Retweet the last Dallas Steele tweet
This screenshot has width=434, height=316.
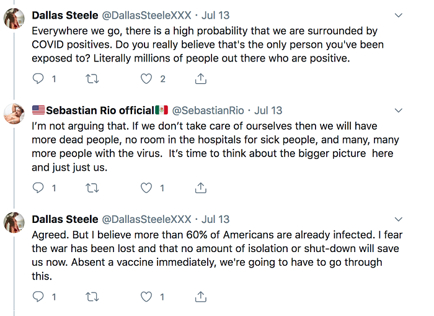92,297
